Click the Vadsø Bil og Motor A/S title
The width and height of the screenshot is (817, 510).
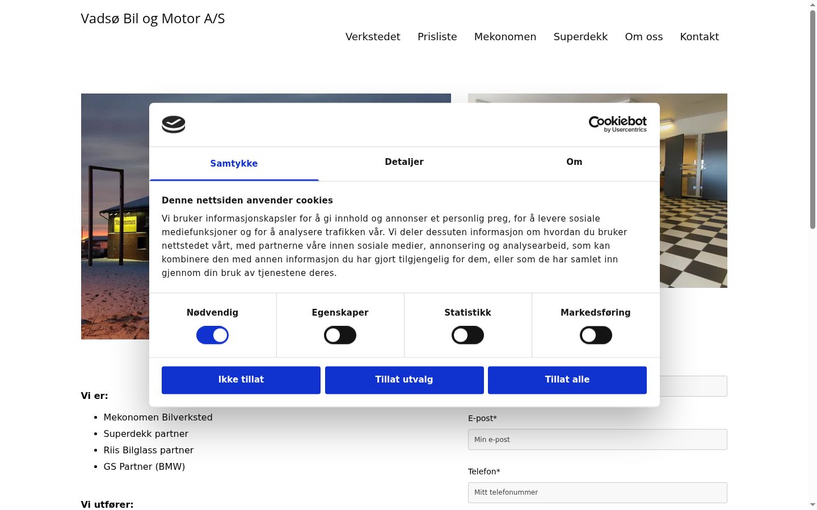[x=153, y=19]
